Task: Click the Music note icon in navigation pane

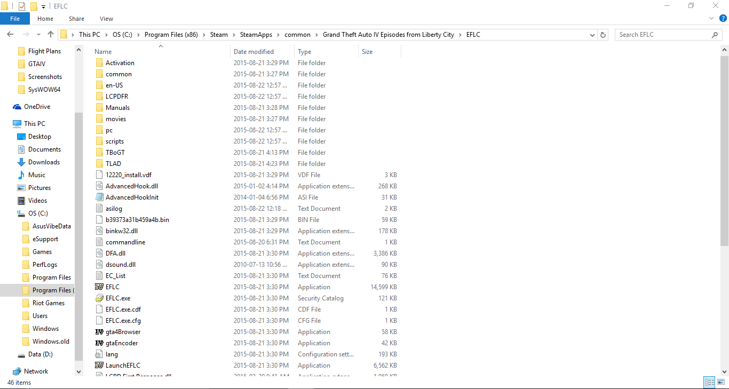Action: coord(21,175)
